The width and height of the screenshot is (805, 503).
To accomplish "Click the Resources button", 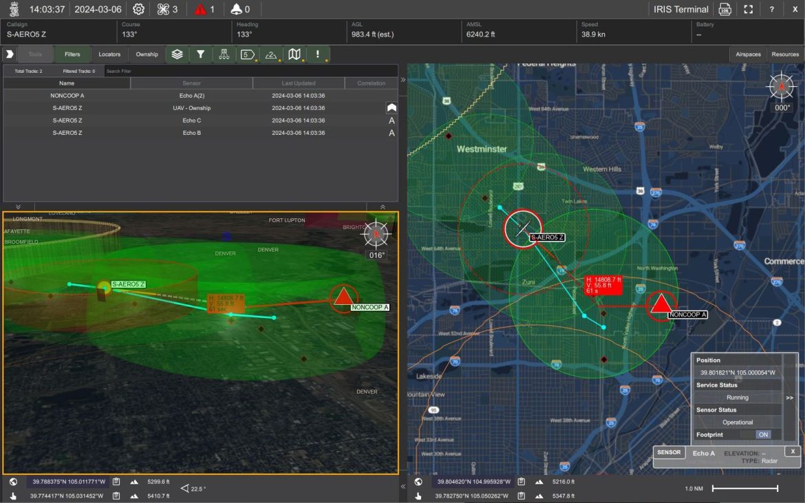I will [x=785, y=54].
